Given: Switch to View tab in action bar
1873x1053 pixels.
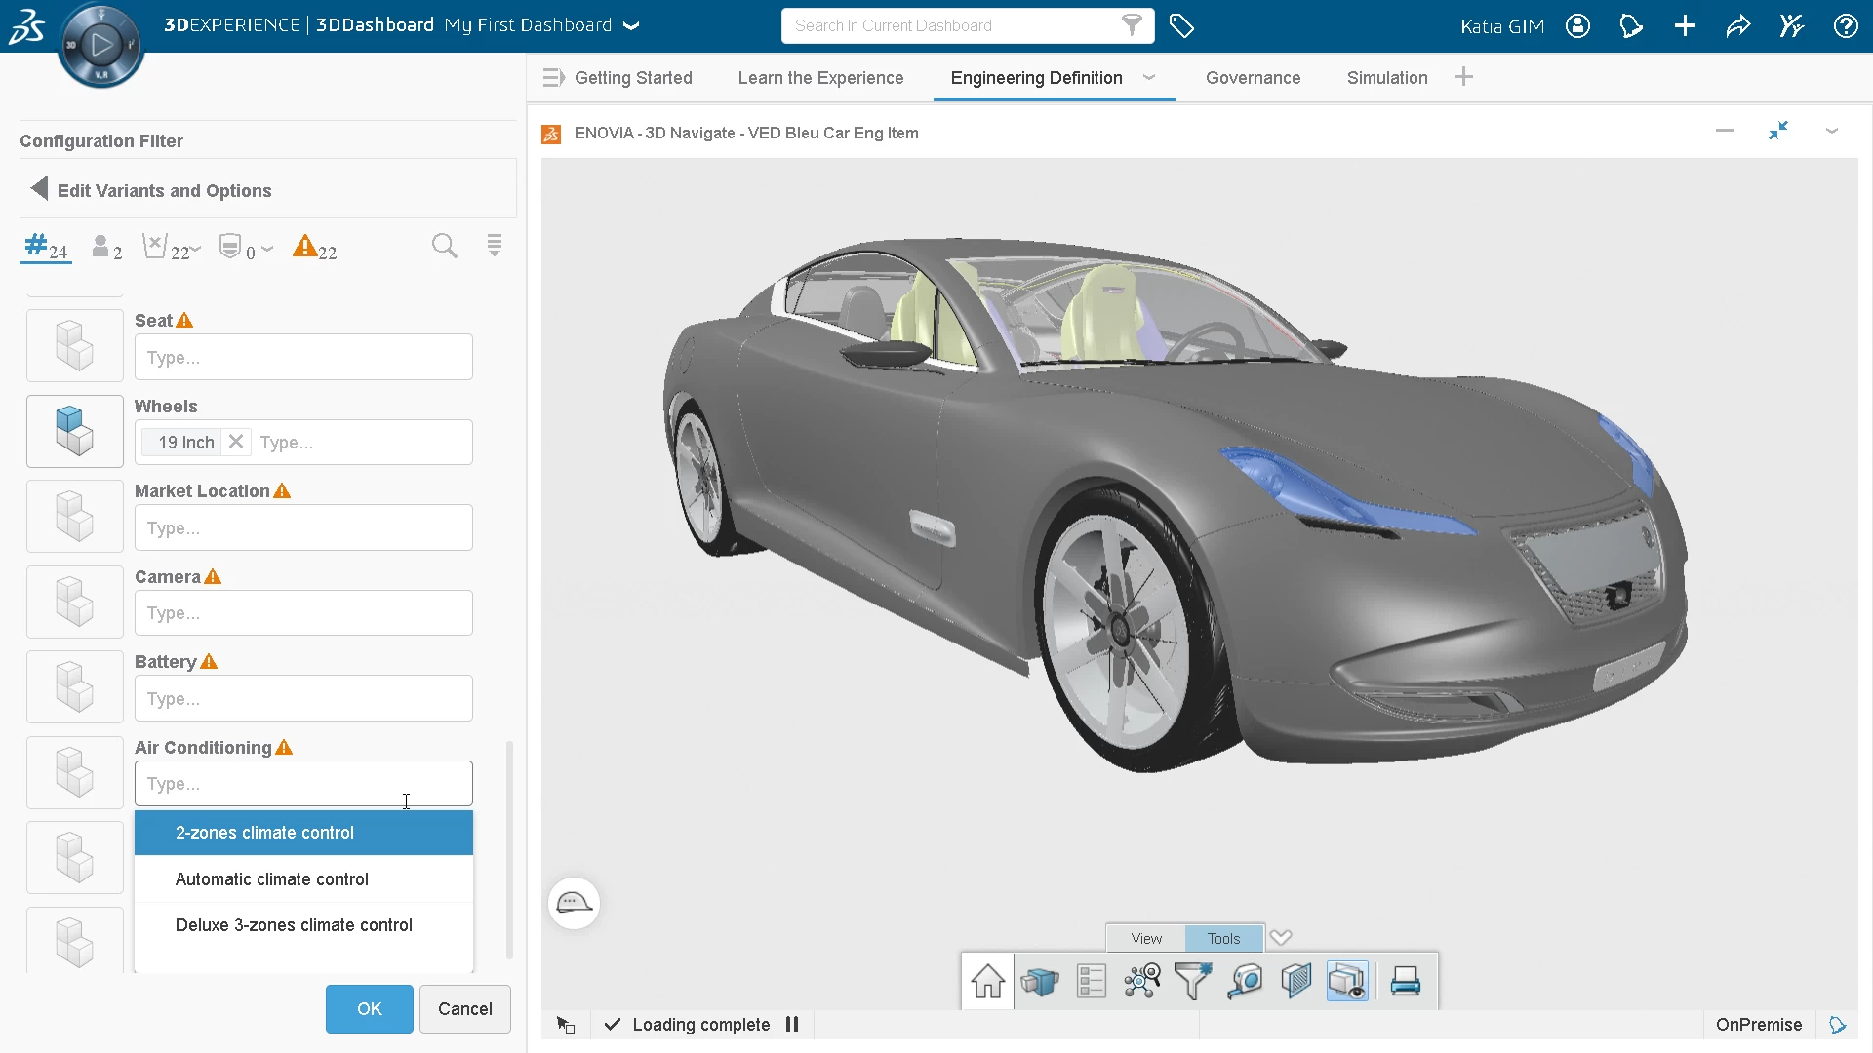Looking at the screenshot, I should point(1146,939).
